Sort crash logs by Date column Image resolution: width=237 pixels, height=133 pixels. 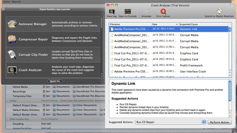165,24
